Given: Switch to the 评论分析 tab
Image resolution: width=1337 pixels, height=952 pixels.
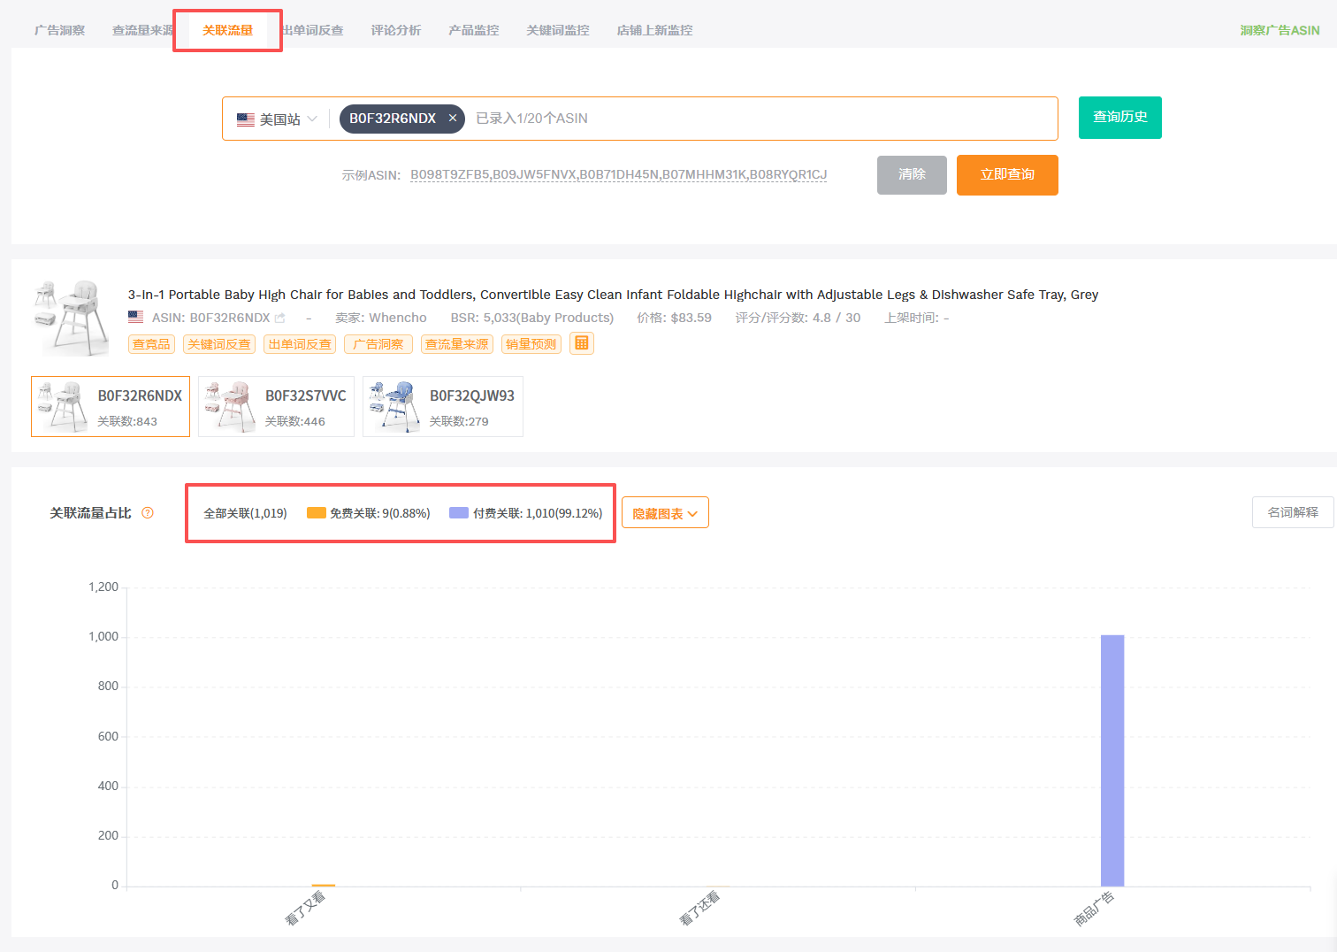Looking at the screenshot, I should click(x=395, y=30).
